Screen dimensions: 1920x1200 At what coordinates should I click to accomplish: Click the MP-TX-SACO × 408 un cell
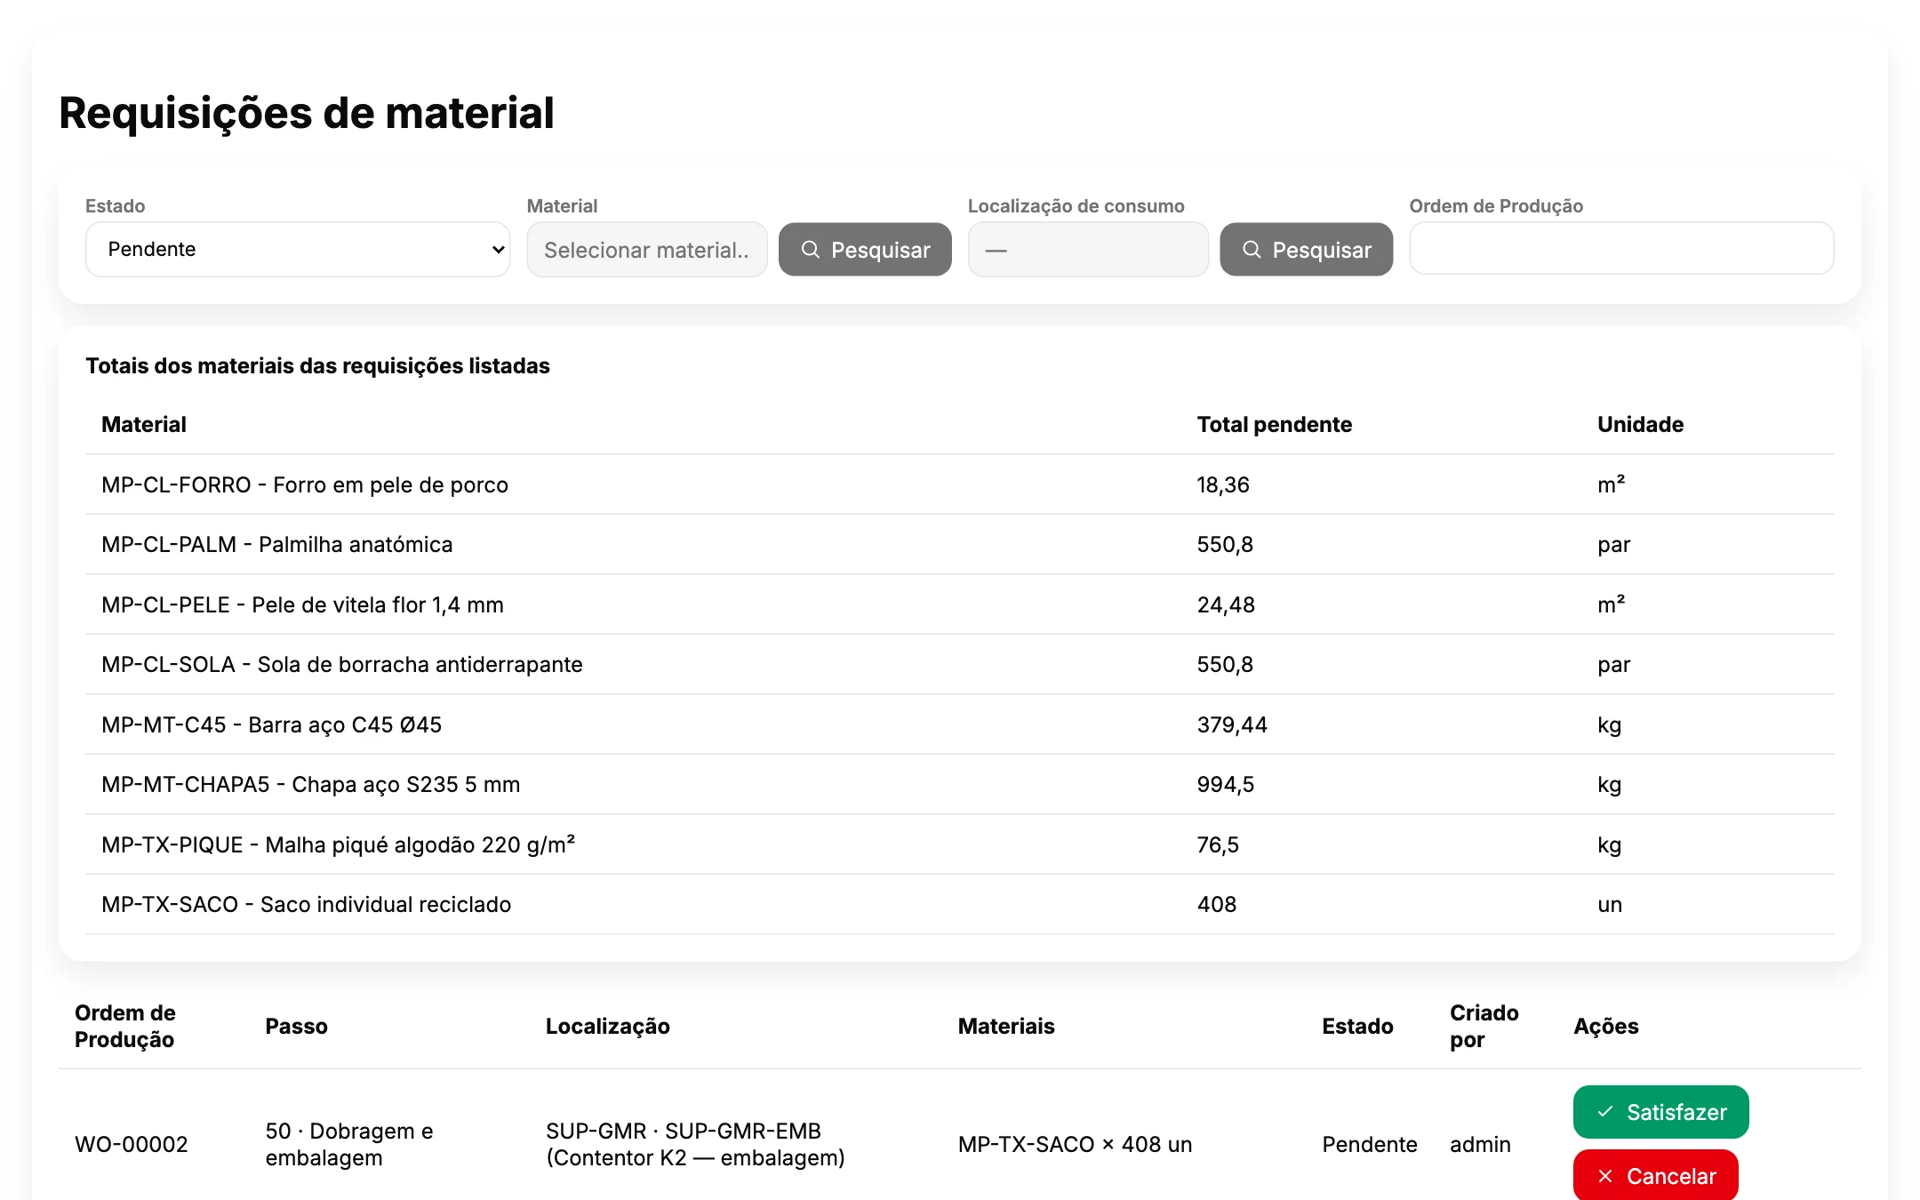pyautogui.click(x=1075, y=1144)
